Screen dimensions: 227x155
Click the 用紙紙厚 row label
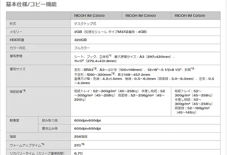coord(38,102)
